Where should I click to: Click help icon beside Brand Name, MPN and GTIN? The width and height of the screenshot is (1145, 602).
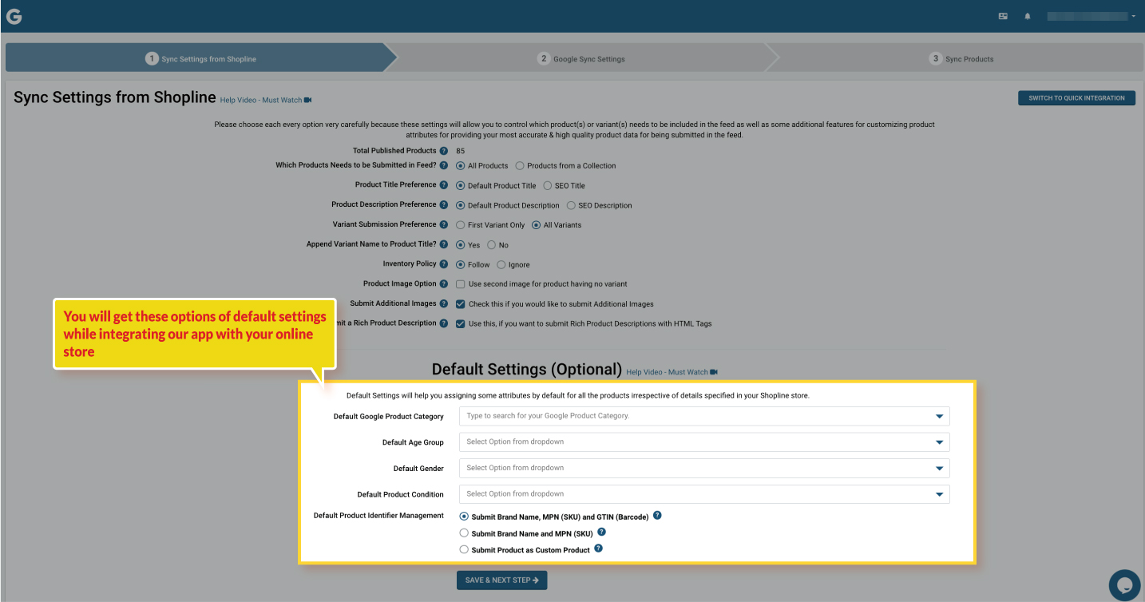click(657, 516)
